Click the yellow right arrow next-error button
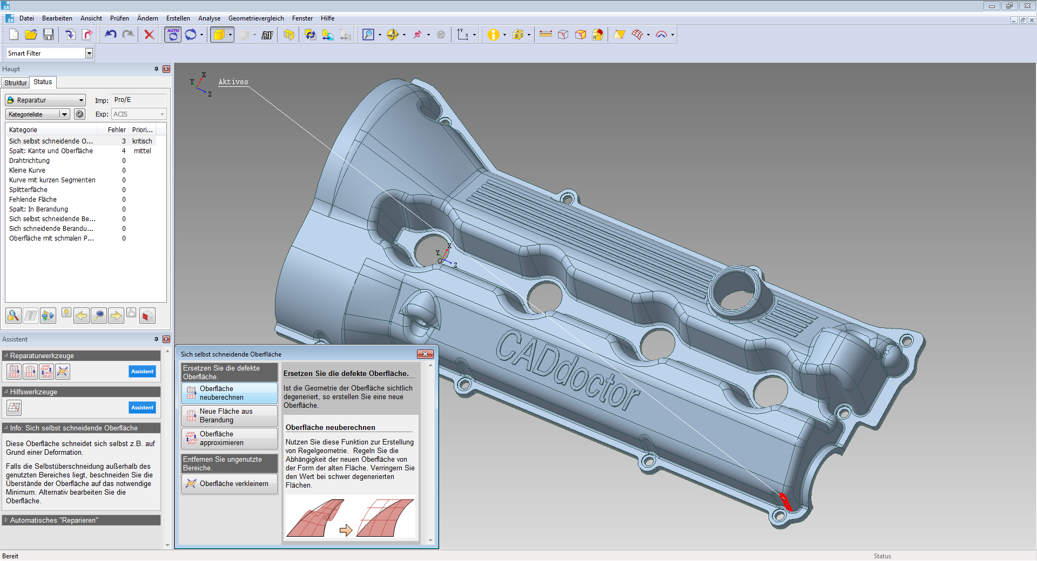 click(116, 316)
